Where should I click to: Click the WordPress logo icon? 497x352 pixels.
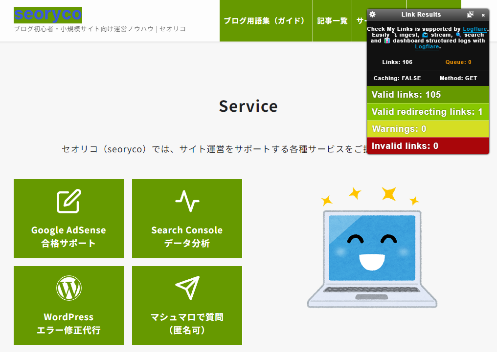[x=69, y=288]
